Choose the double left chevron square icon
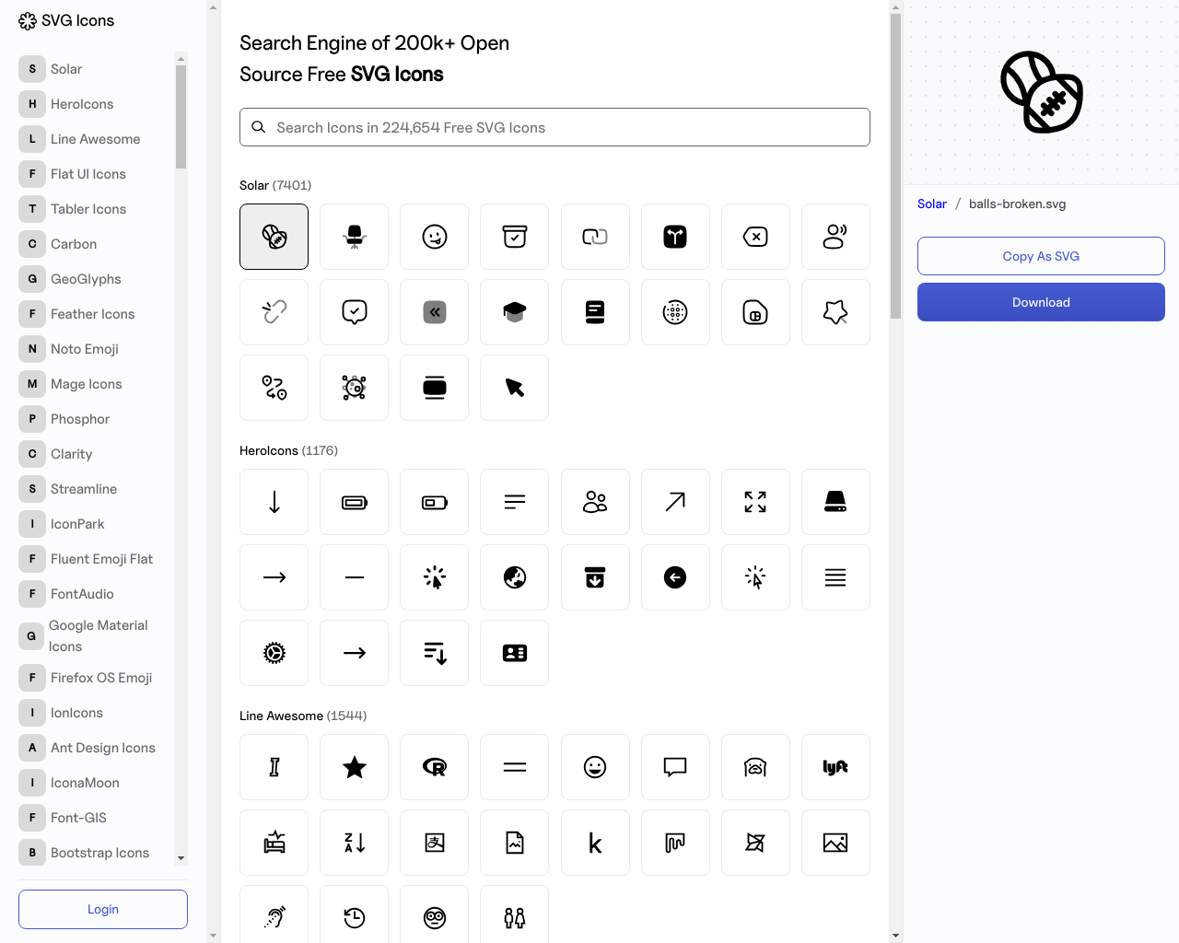This screenshot has height=943, width=1179. pyautogui.click(x=435, y=312)
